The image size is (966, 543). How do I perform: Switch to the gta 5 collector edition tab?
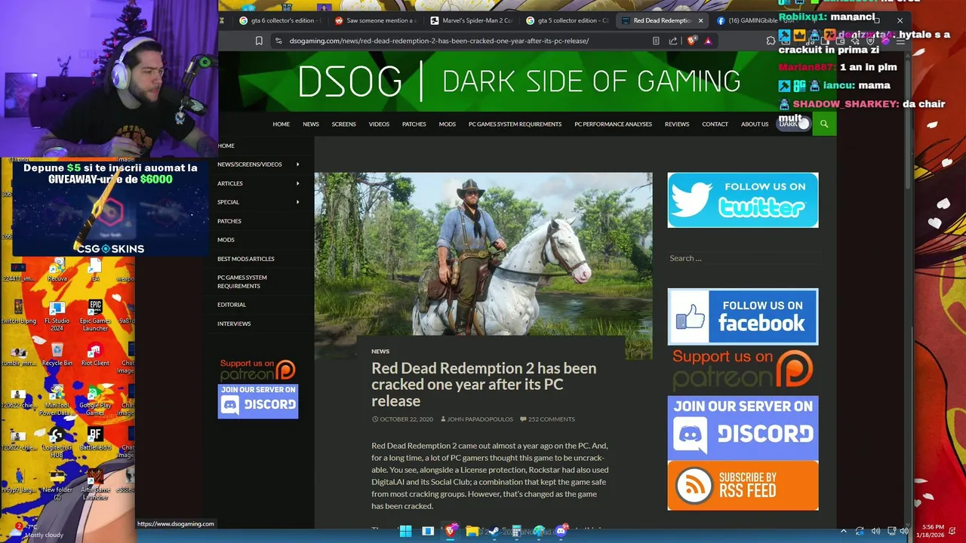[567, 20]
